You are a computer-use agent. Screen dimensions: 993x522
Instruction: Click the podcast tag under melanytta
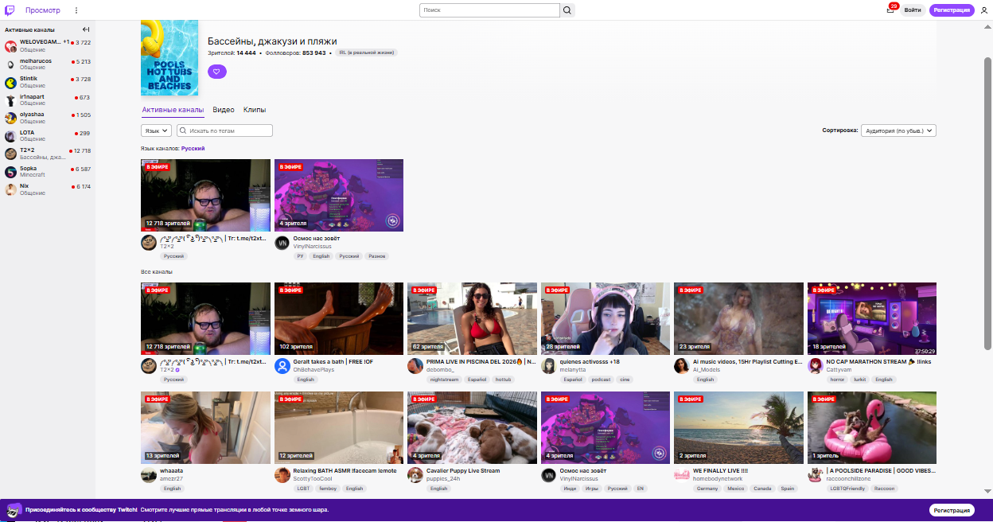601,380
